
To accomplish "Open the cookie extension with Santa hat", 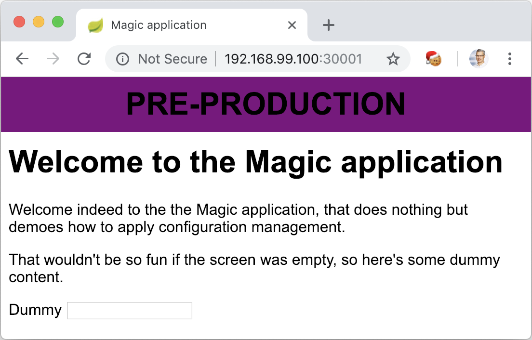I will [x=434, y=59].
